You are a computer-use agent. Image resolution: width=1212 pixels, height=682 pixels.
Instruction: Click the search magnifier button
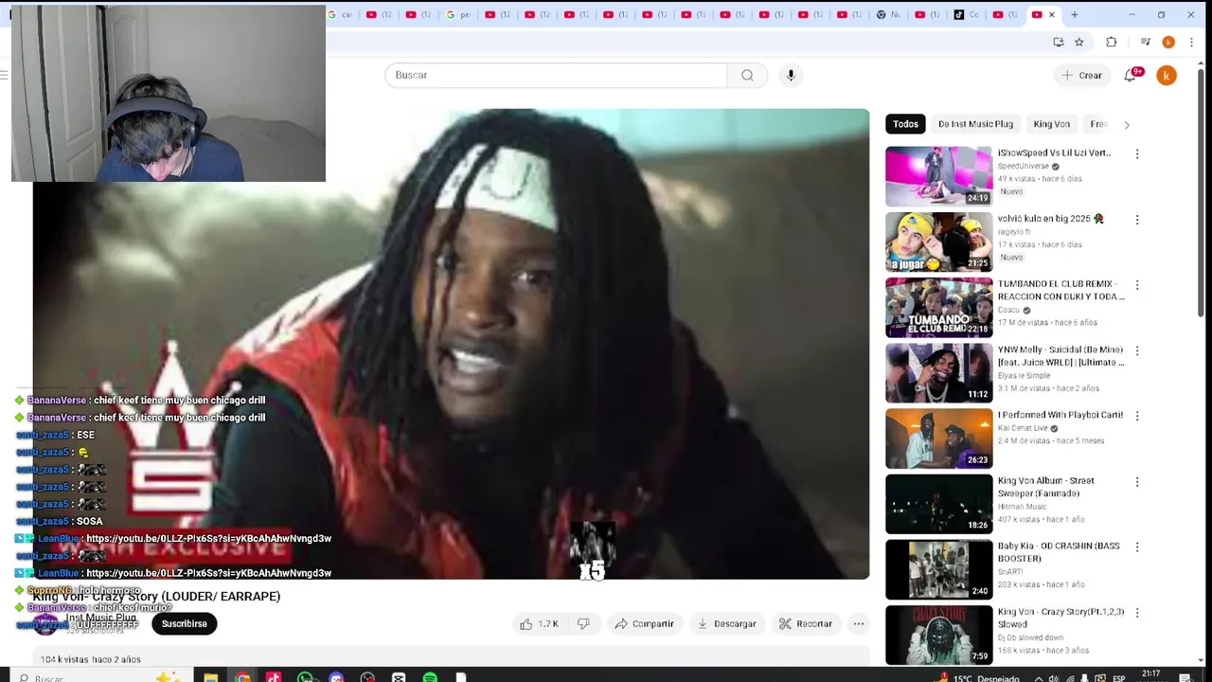(x=747, y=75)
